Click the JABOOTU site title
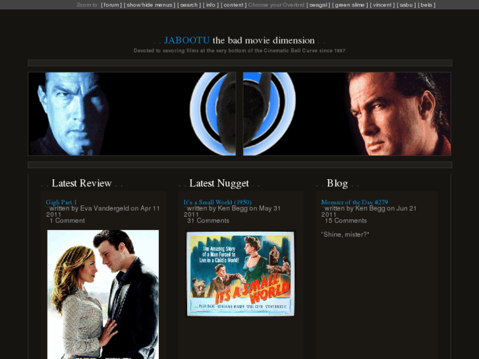Viewport: 479px width, 359px height. 187,40
